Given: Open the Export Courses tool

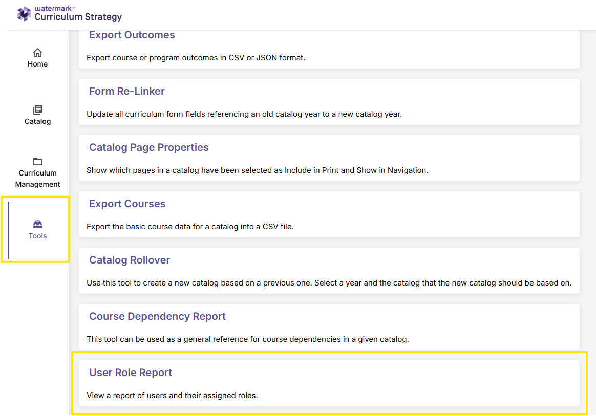Looking at the screenshot, I should (127, 204).
